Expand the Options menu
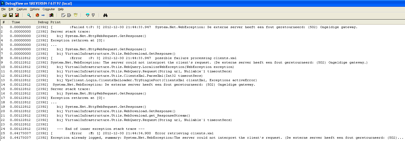Screen dimensions: 405x141 [x=35, y=9]
